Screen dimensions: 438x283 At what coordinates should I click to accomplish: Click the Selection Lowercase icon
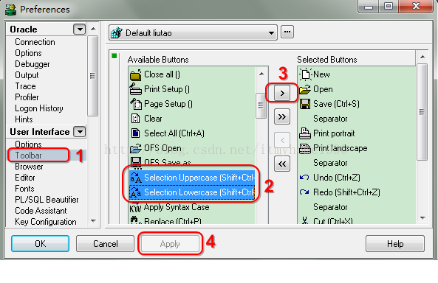point(136,192)
